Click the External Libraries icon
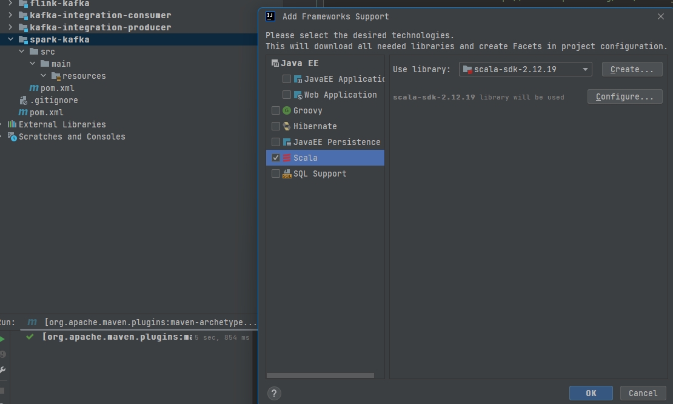 [12, 124]
